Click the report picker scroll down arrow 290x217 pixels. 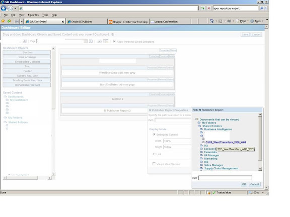(260, 169)
